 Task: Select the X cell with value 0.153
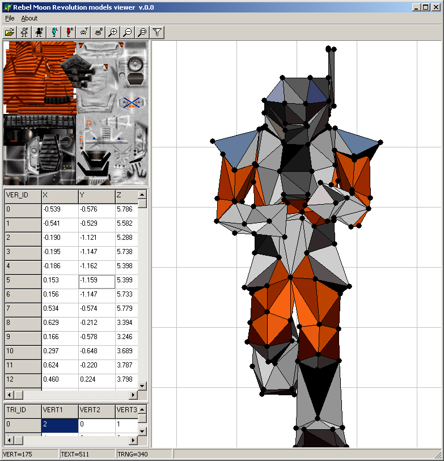tap(60, 282)
